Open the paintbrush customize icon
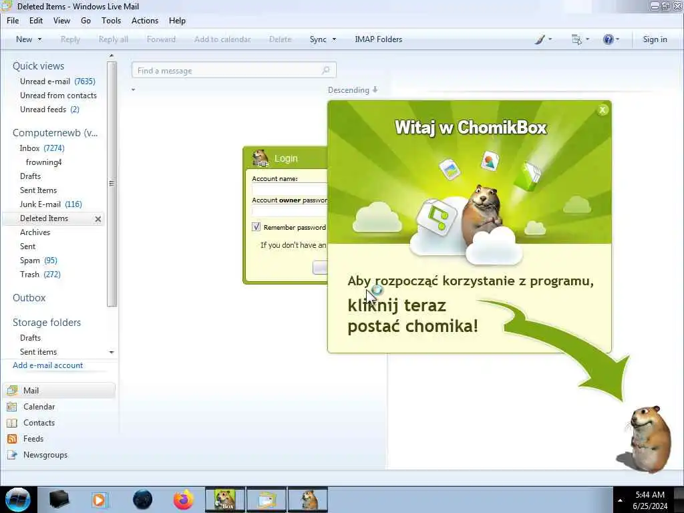684x513 pixels. pos(540,39)
